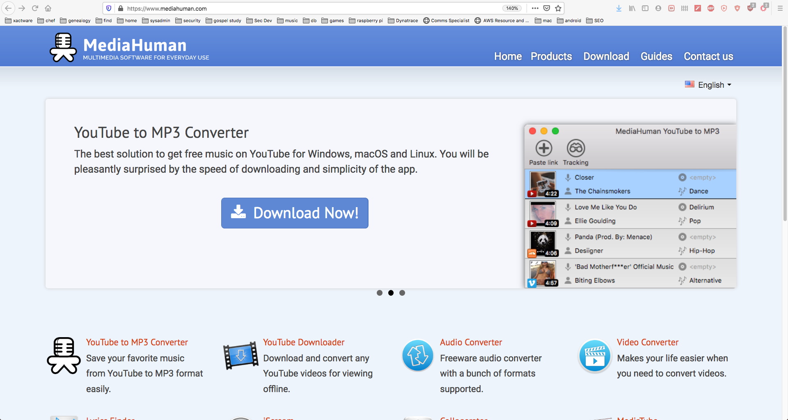Viewport: 788px width, 420px height.
Task: Click the Video Converter clapperboard icon
Action: point(595,355)
